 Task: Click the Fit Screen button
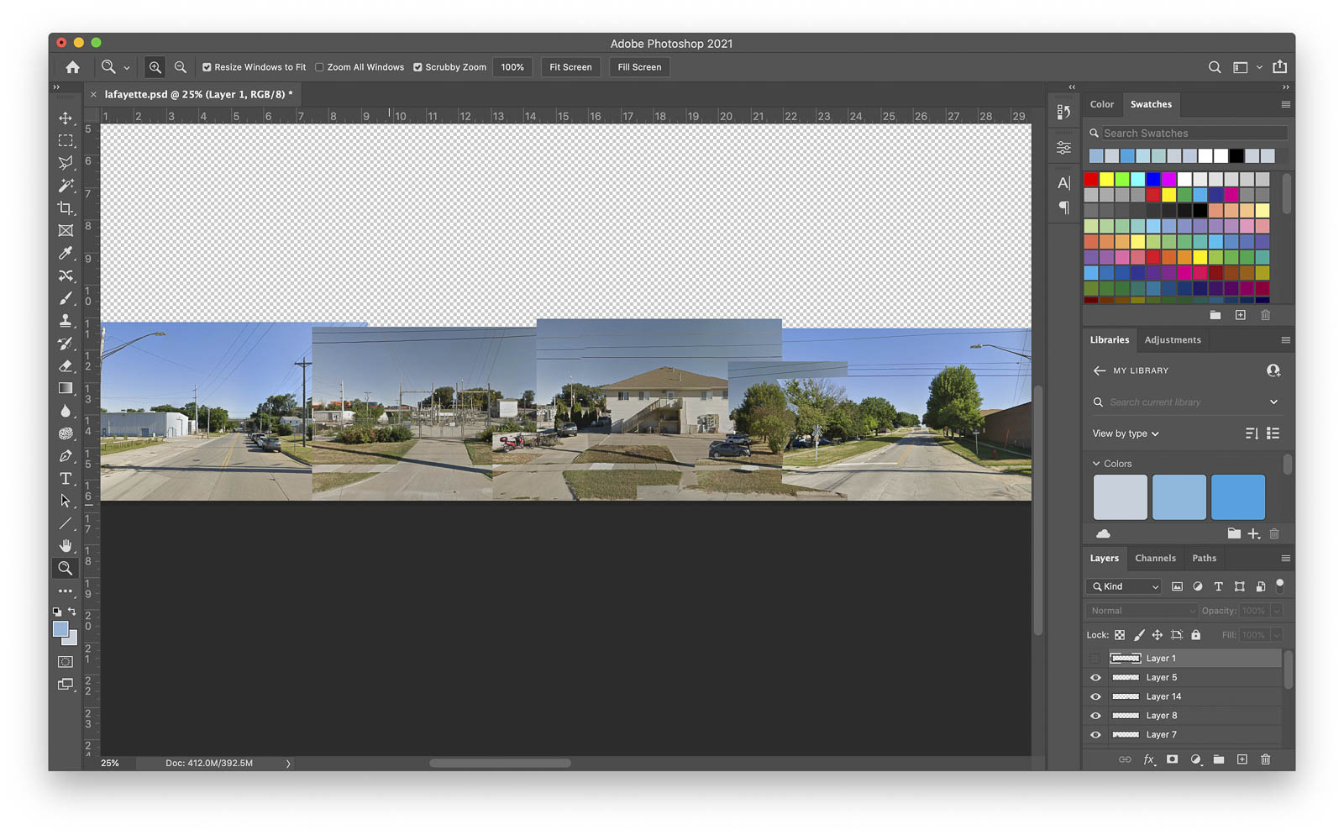570,67
